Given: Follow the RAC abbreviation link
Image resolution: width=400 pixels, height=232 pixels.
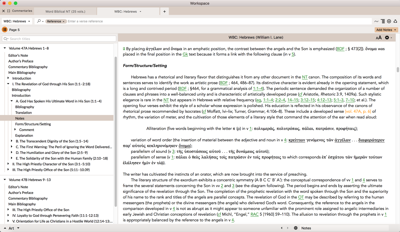Looking at the screenshot, I should [x=254, y=215].
